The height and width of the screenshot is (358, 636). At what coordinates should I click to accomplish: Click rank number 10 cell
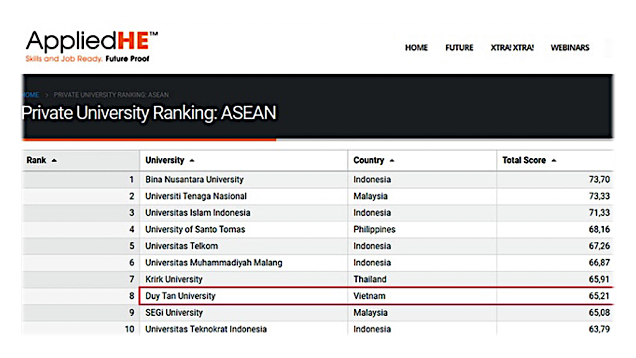point(81,328)
